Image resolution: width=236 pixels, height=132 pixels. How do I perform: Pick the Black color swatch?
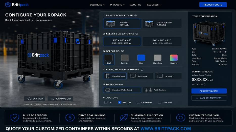click(109, 58)
